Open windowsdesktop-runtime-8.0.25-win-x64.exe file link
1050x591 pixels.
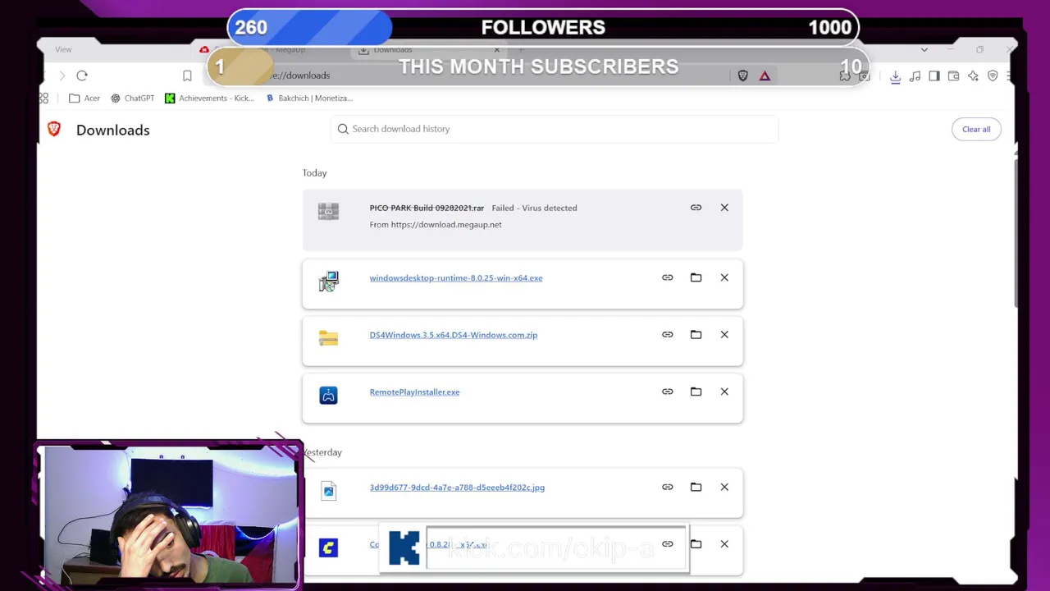click(456, 277)
